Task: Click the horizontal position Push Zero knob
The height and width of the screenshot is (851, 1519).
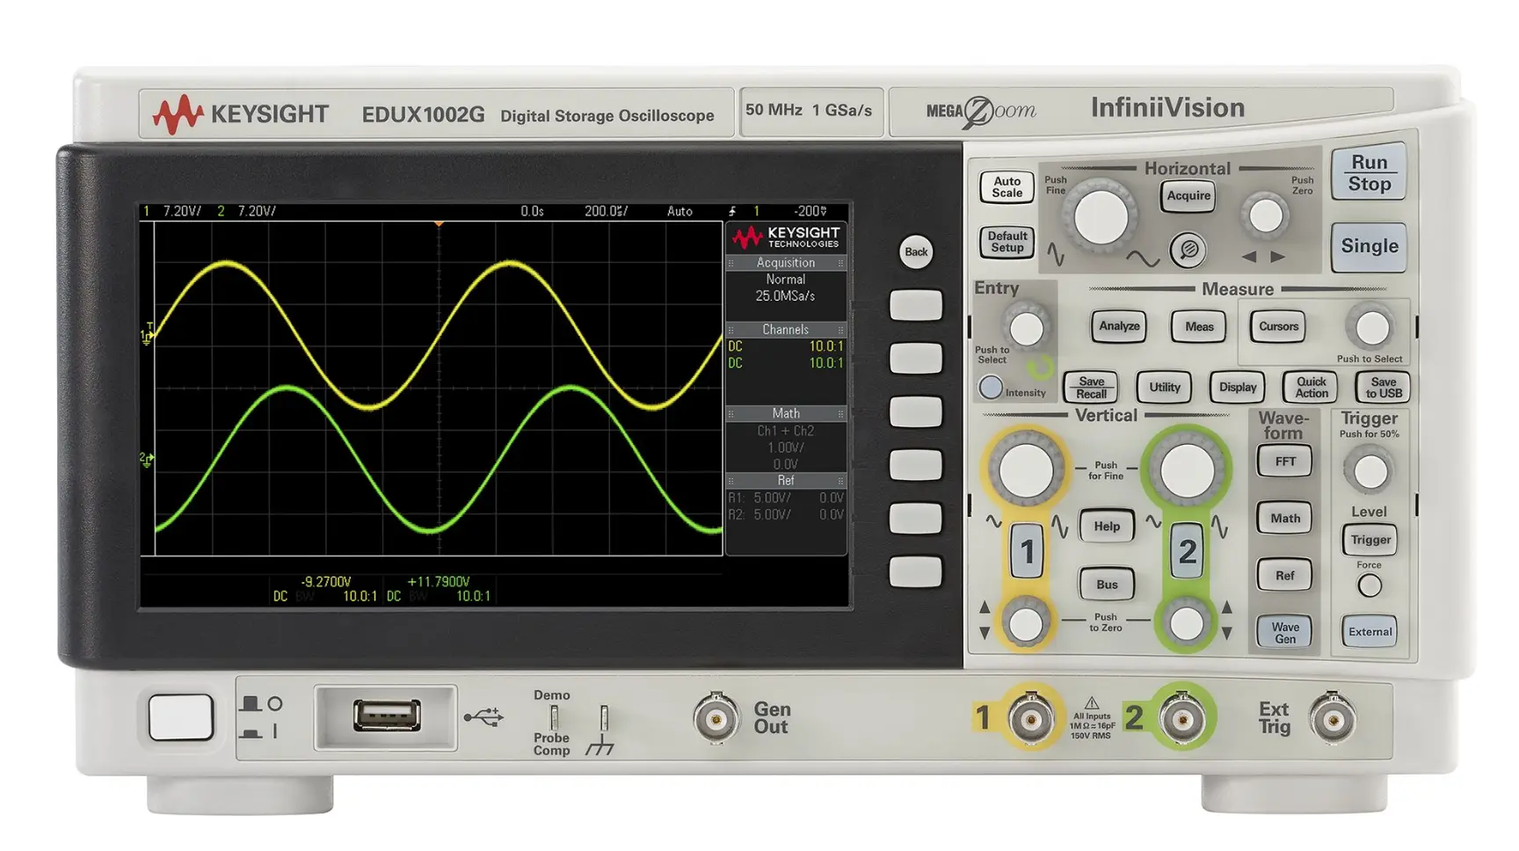Action: click(x=1266, y=215)
